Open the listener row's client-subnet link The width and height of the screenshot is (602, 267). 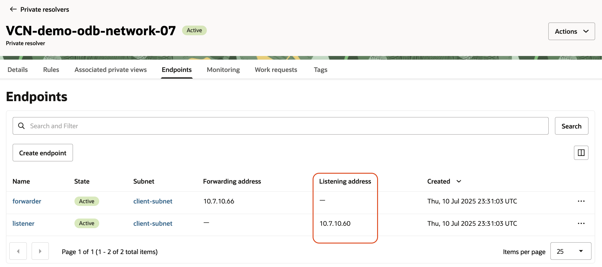[x=153, y=224]
